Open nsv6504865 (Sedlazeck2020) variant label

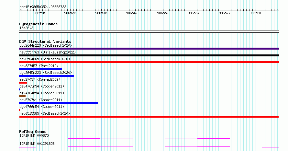coord(45,59)
